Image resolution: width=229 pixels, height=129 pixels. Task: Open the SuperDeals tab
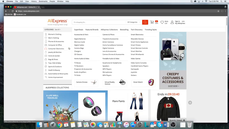(x=79, y=29)
